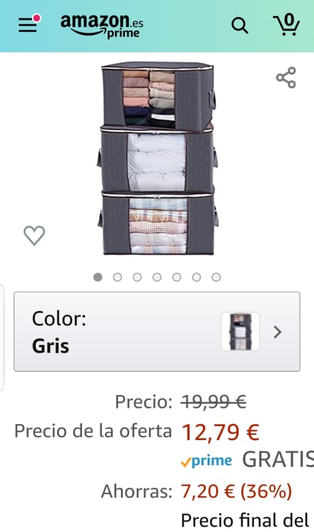
Task: Select the last image carousel dot
Action: [x=216, y=277]
